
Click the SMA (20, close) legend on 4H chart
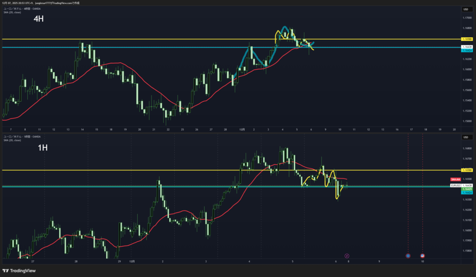point(13,12)
